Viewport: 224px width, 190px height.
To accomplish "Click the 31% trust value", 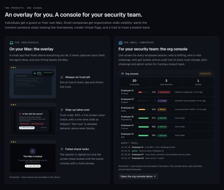I will [x=154, y=92].
